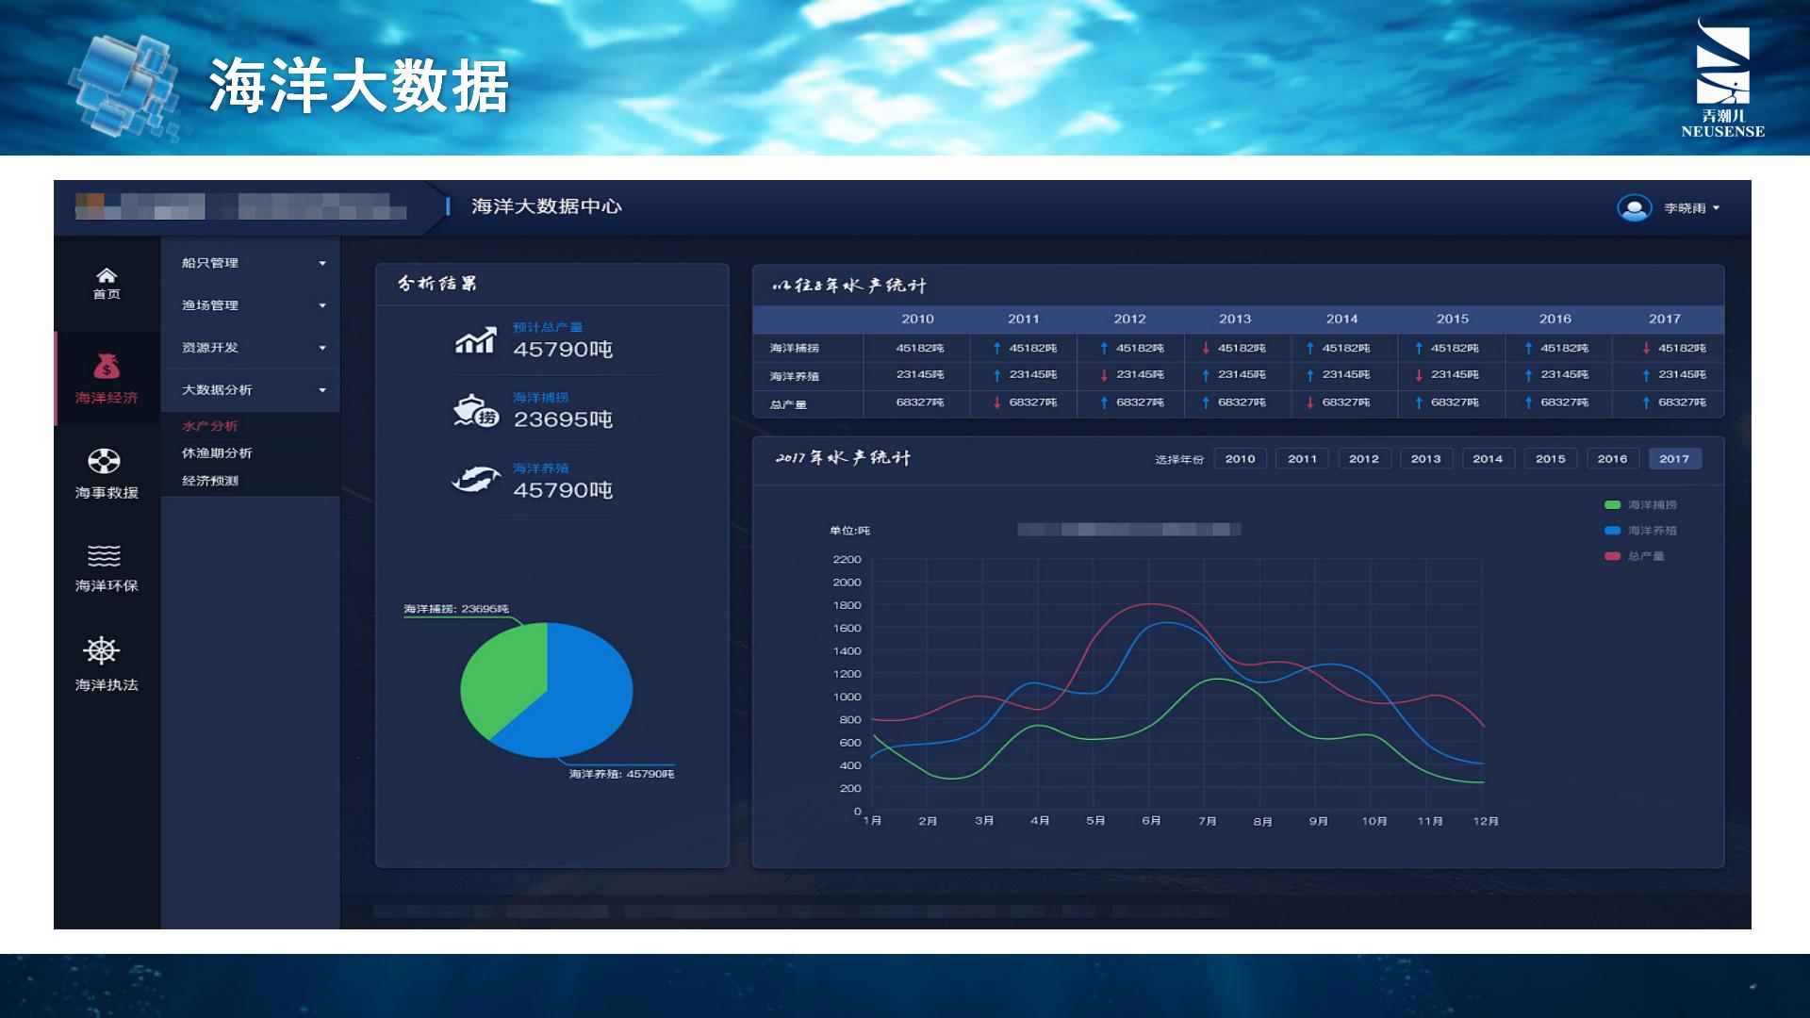Click the user avatar icon

pos(1634,207)
